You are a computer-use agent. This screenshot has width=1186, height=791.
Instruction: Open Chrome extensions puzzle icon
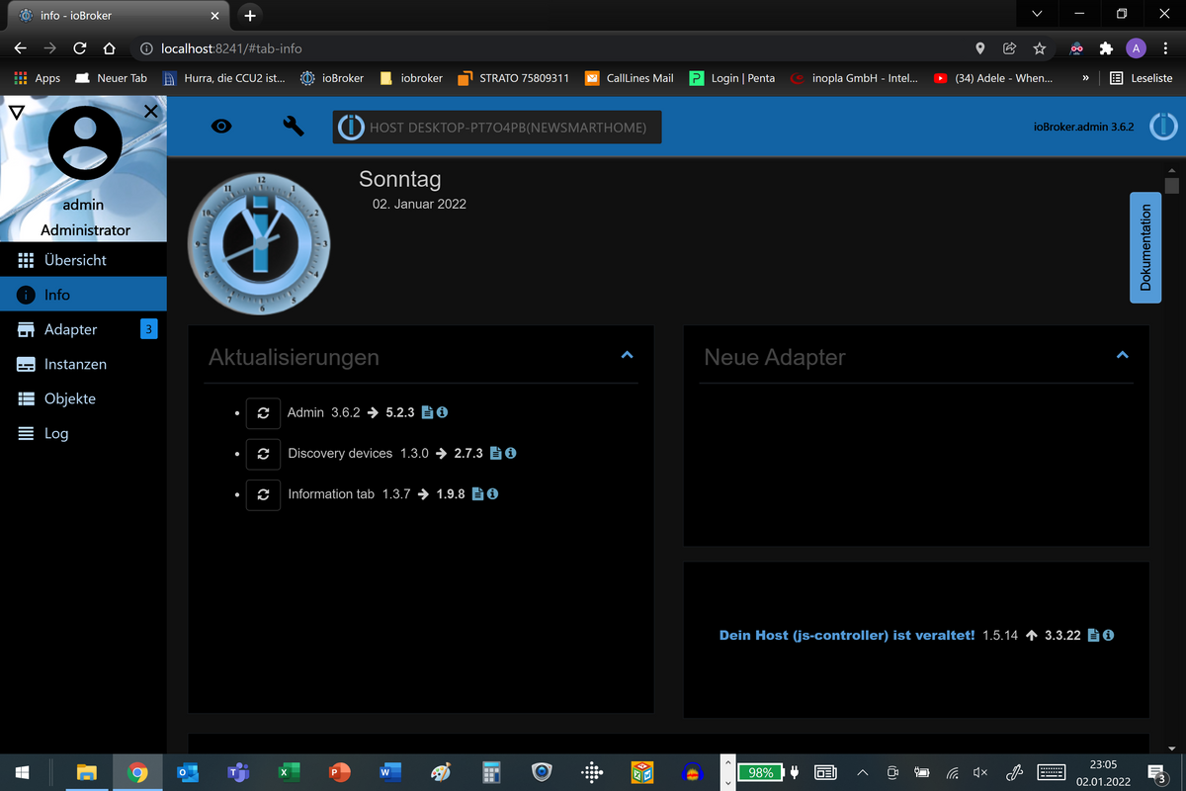tap(1106, 47)
